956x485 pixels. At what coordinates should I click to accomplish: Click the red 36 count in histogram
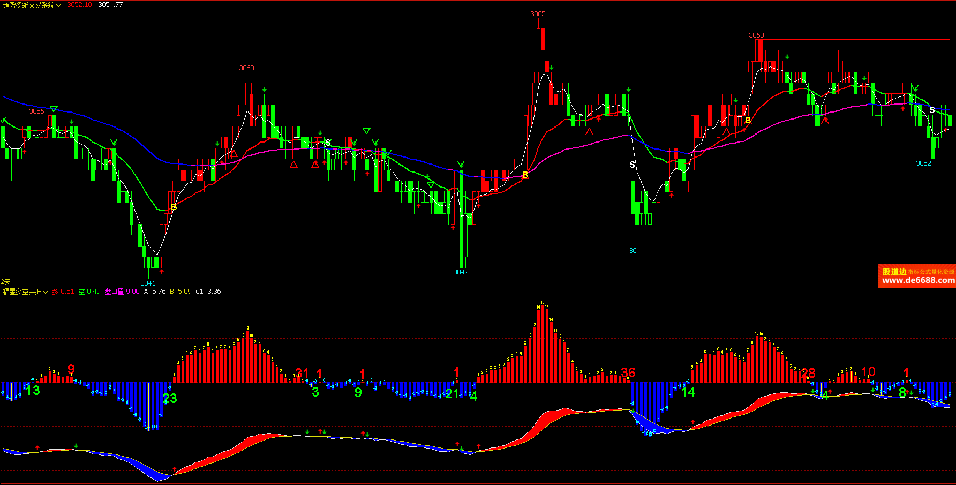click(x=628, y=372)
